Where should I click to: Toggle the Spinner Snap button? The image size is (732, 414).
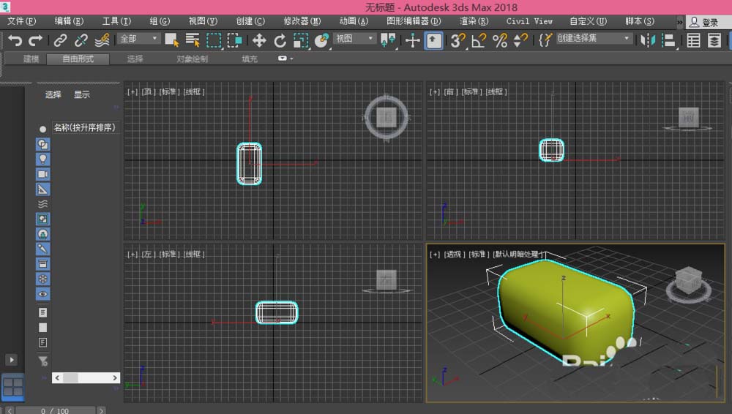tap(520, 41)
